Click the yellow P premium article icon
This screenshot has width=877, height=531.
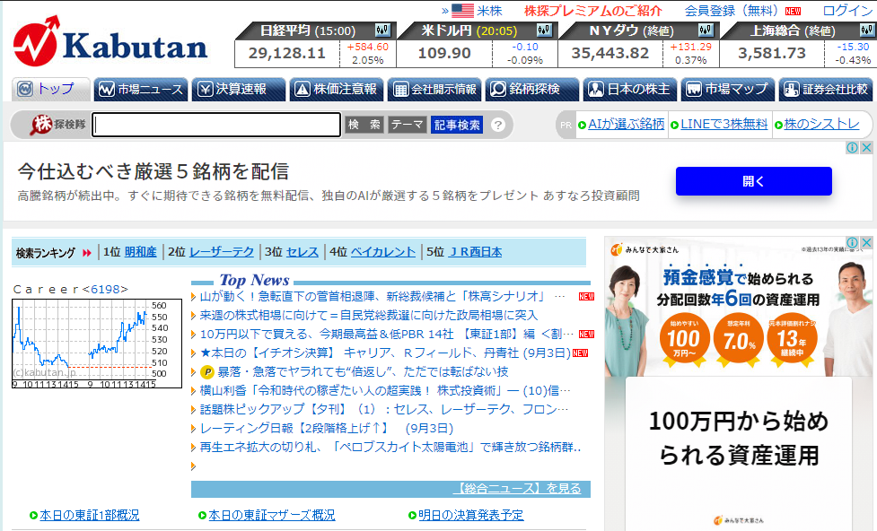(x=207, y=371)
